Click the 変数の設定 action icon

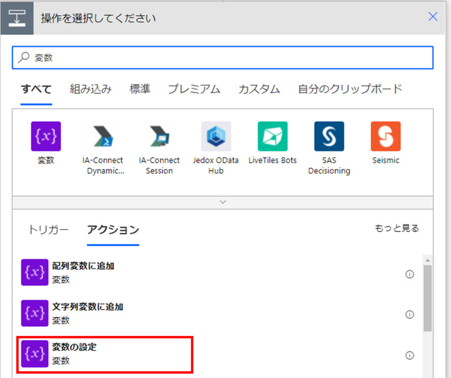tap(34, 353)
